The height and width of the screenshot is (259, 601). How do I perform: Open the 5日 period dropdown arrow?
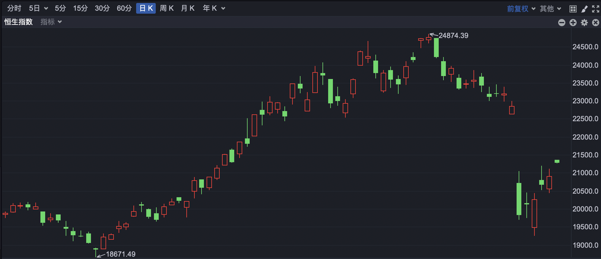tap(46, 8)
